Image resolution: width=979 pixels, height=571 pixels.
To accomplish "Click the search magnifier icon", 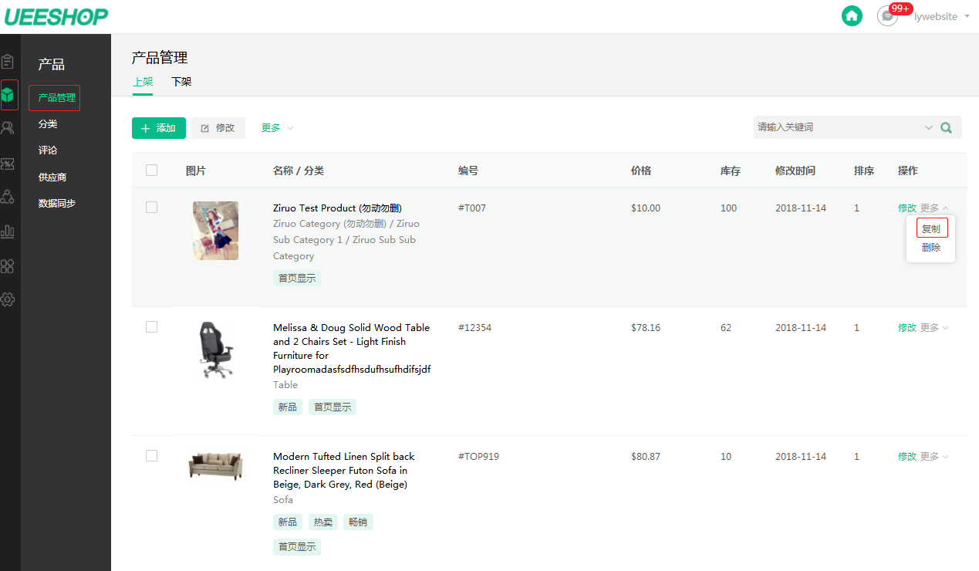I will pos(947,127).
